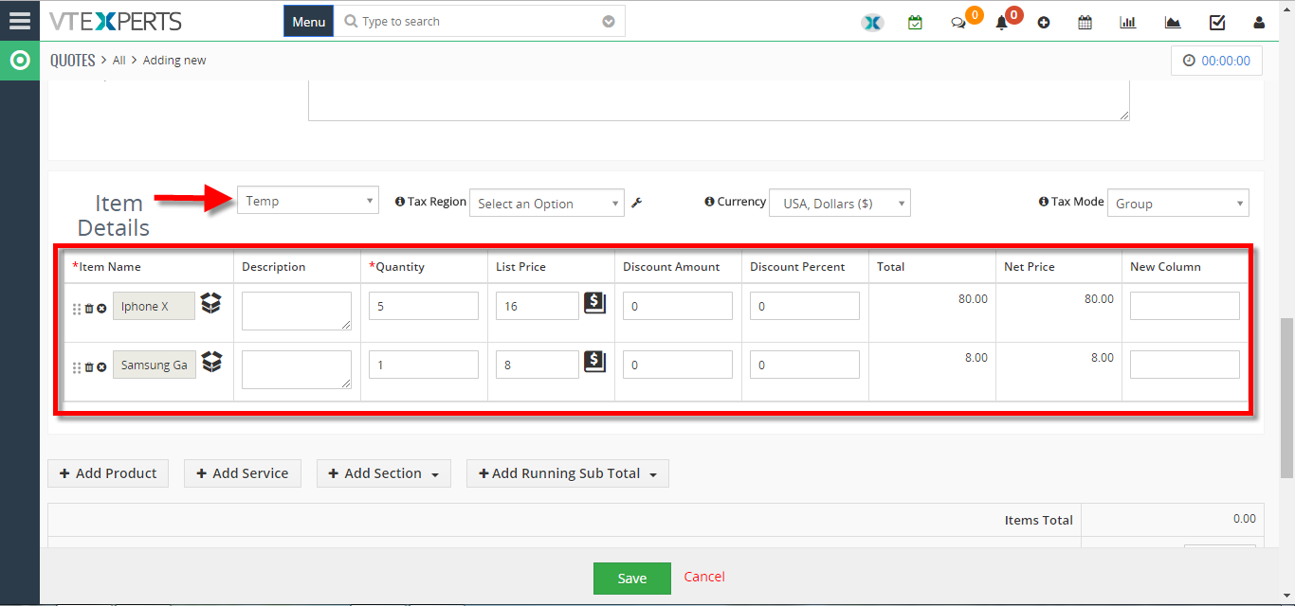
Task: Click the Iphone X item name field
Action: (x=155, y=306)
